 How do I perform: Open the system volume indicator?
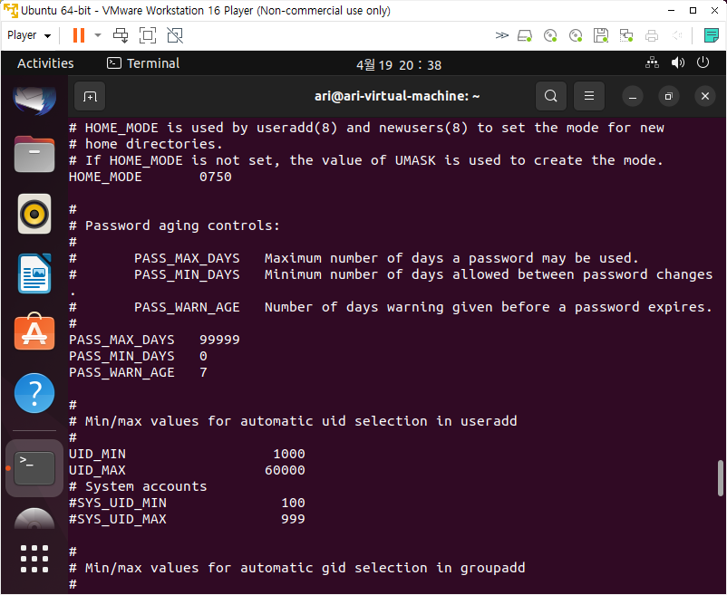click(677, 63)
